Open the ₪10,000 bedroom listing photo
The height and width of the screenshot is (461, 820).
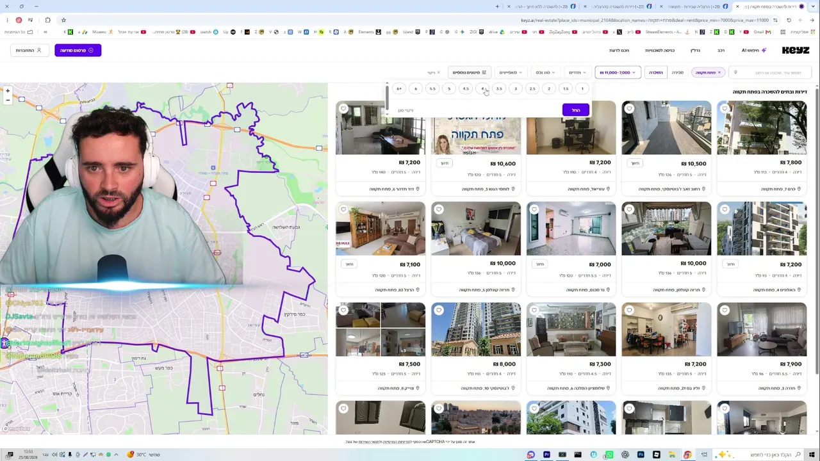click(476, 229)
